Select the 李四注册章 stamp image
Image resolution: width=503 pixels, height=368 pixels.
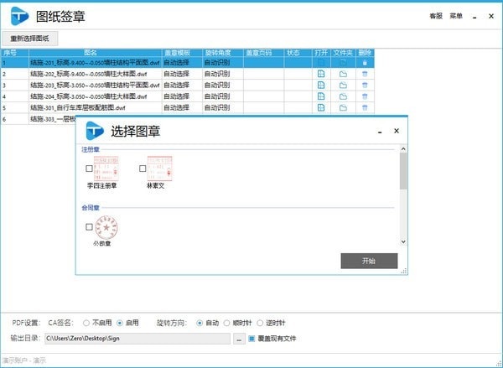(106, 168)
